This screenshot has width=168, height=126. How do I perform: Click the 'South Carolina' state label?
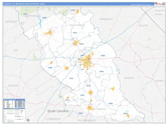[58, 111]
